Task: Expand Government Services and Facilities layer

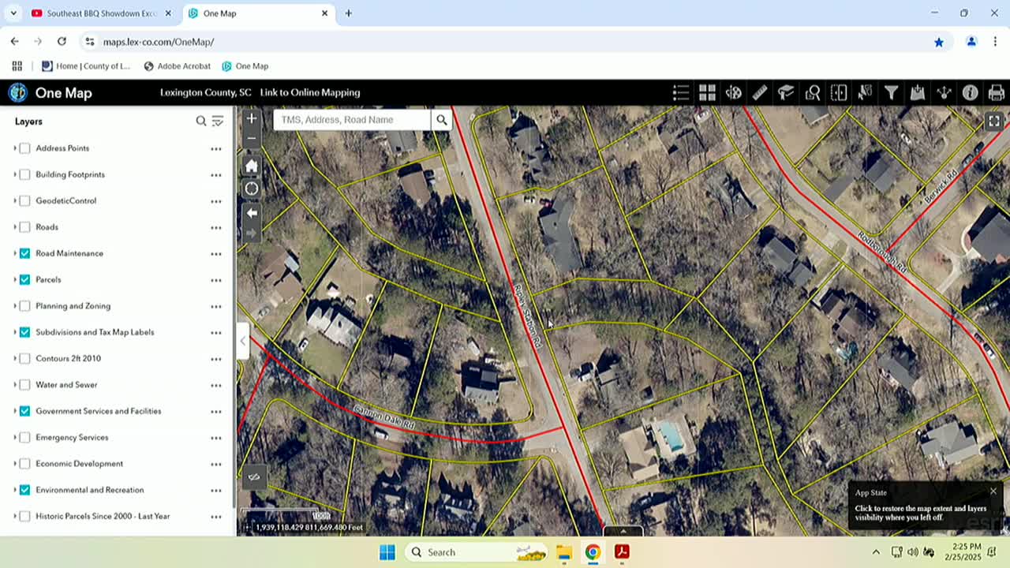Action: point(15,411)
